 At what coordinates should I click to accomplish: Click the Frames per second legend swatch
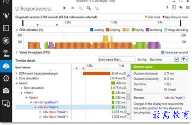point(162,53)
